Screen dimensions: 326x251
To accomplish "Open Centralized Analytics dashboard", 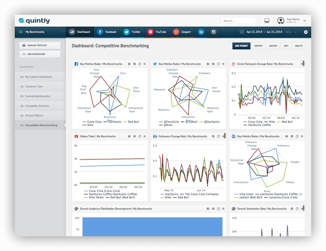I will click(40, 96).
